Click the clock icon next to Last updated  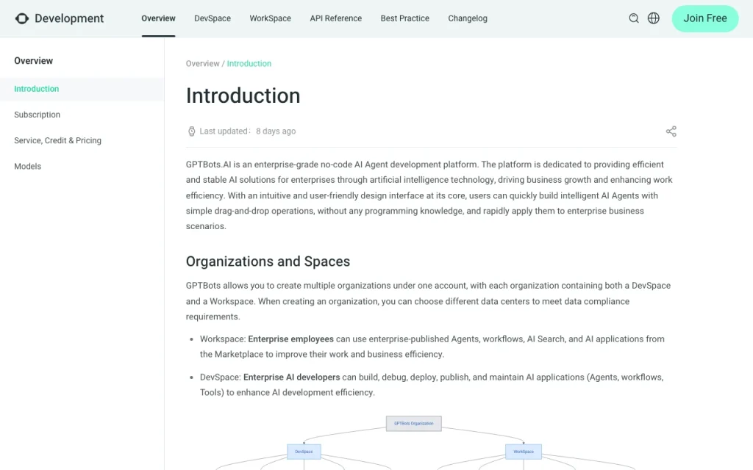[x=192, y=131]
